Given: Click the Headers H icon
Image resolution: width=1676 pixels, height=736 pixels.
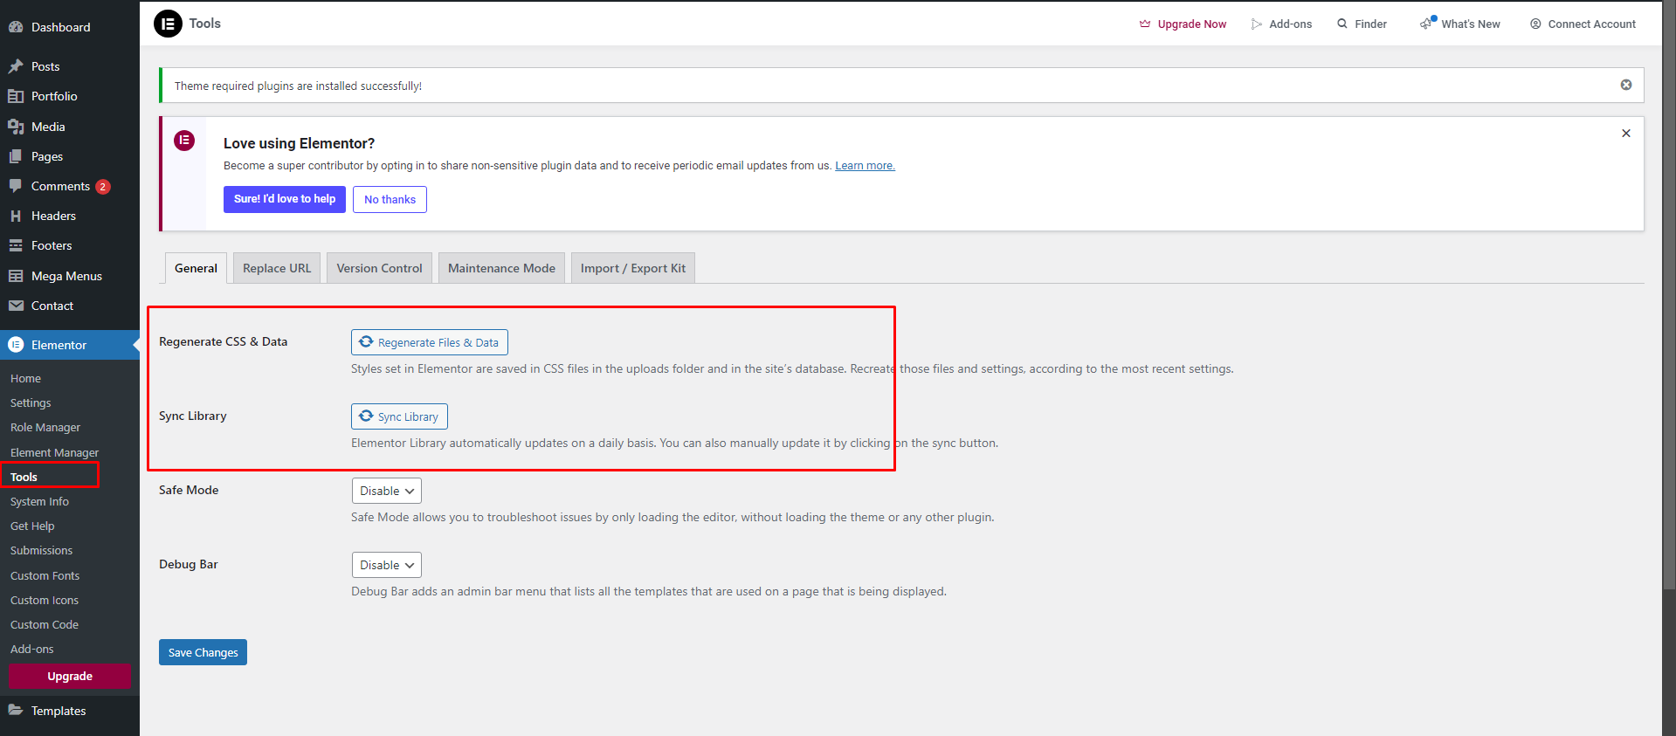Looking at the screenshot, I should coord(16,216).
